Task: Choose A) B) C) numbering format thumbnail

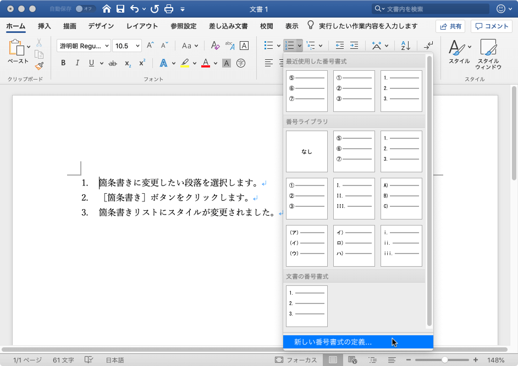Action: 401,199
